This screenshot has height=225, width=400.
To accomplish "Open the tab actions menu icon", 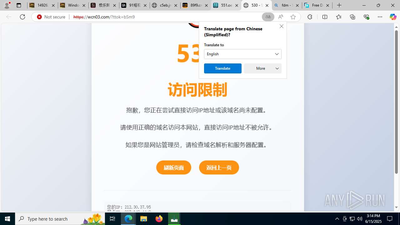I will point(19,5).
